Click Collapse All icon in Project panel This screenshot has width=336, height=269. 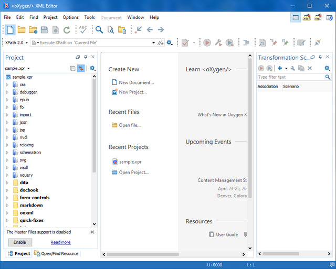point(72,68)
